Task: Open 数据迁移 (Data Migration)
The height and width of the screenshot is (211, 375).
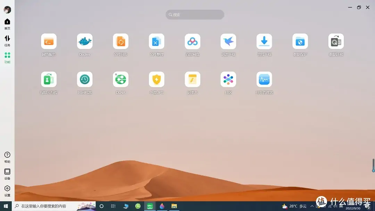Action: pos(336,42)
